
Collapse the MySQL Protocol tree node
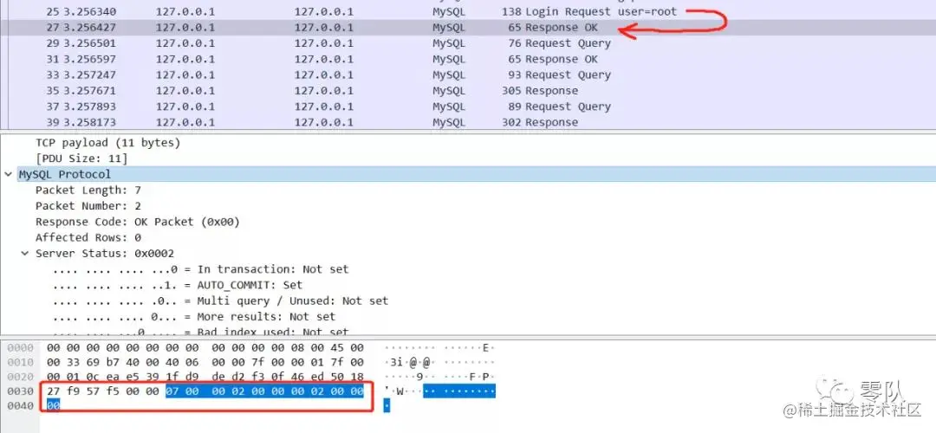point(8,174)
